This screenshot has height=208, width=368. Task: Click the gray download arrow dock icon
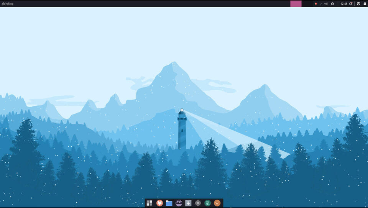point(188,203)
